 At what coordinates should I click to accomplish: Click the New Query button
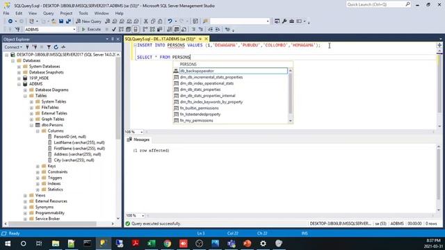[x=89, y=22]
